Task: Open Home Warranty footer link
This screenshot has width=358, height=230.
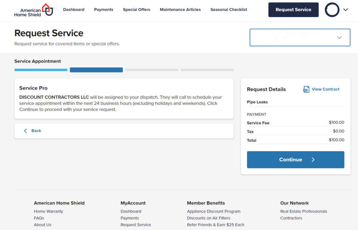Action: point(48,212)
